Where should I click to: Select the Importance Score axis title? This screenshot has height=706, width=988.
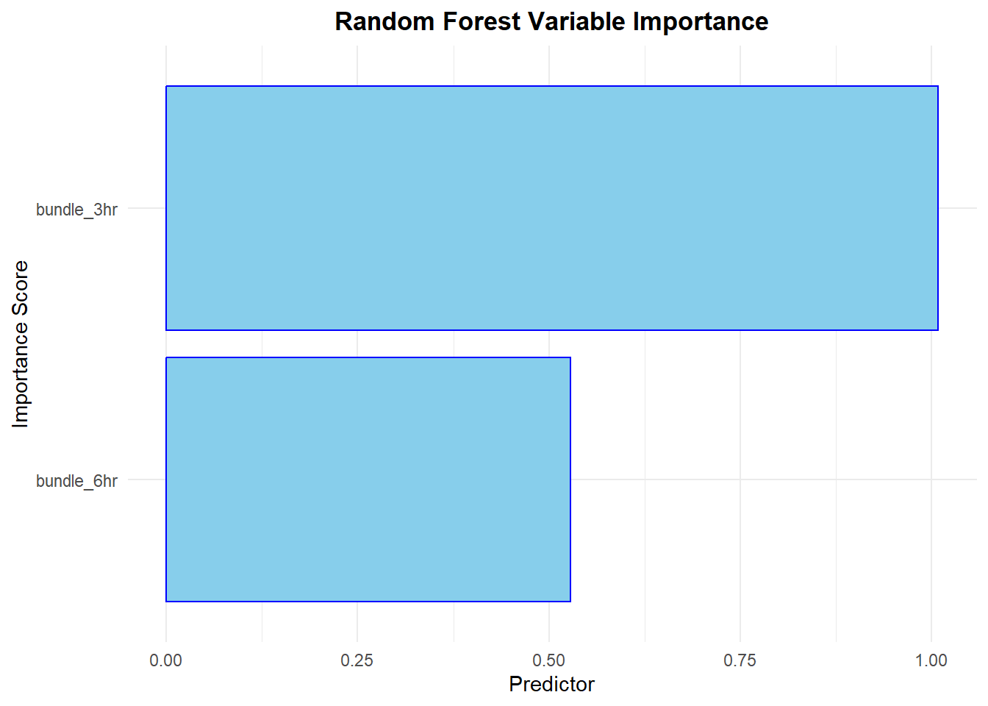[21, 343]
